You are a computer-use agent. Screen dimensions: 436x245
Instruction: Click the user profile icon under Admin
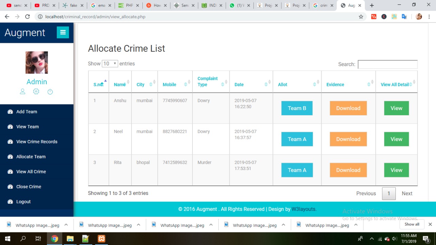[22, 92]
